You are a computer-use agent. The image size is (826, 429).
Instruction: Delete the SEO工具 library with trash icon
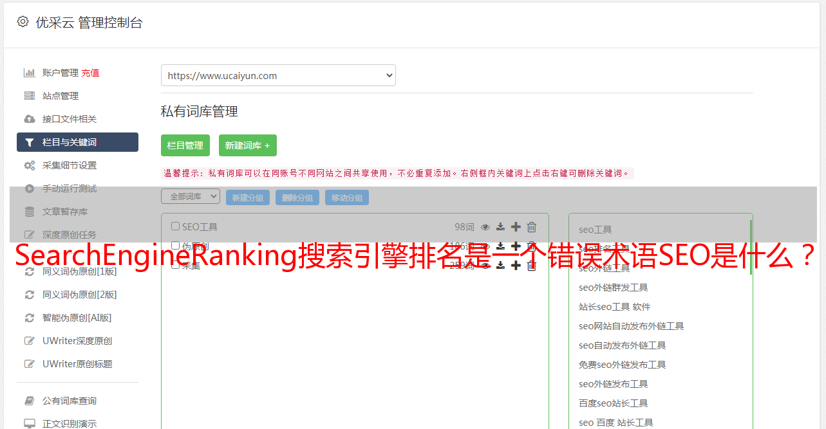(x=532, y=226)
